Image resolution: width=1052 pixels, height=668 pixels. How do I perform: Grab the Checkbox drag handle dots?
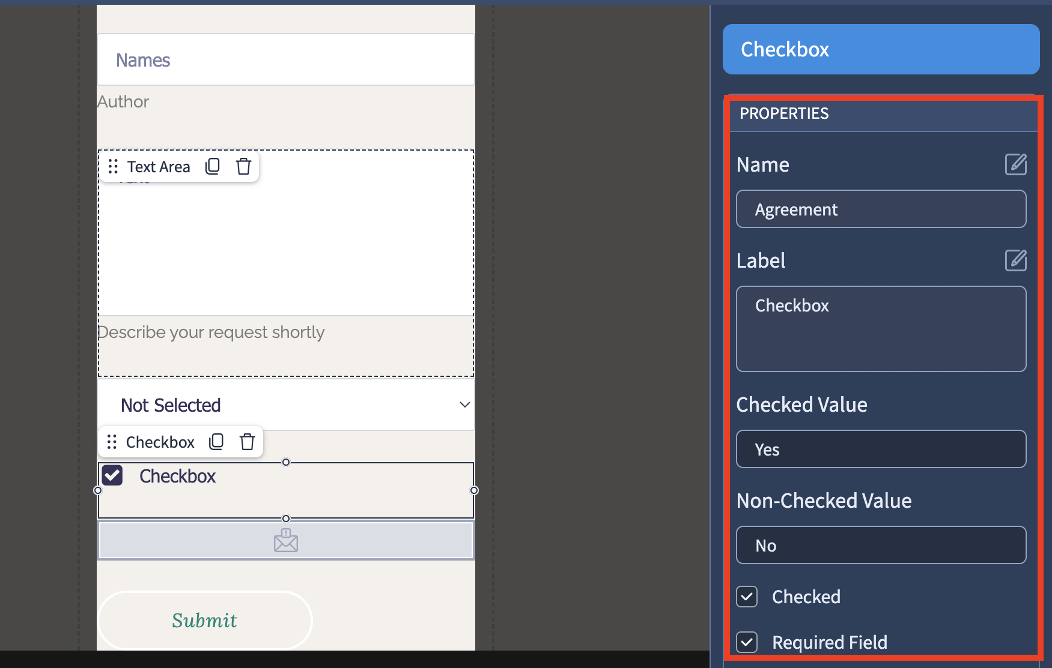[112, 442]
